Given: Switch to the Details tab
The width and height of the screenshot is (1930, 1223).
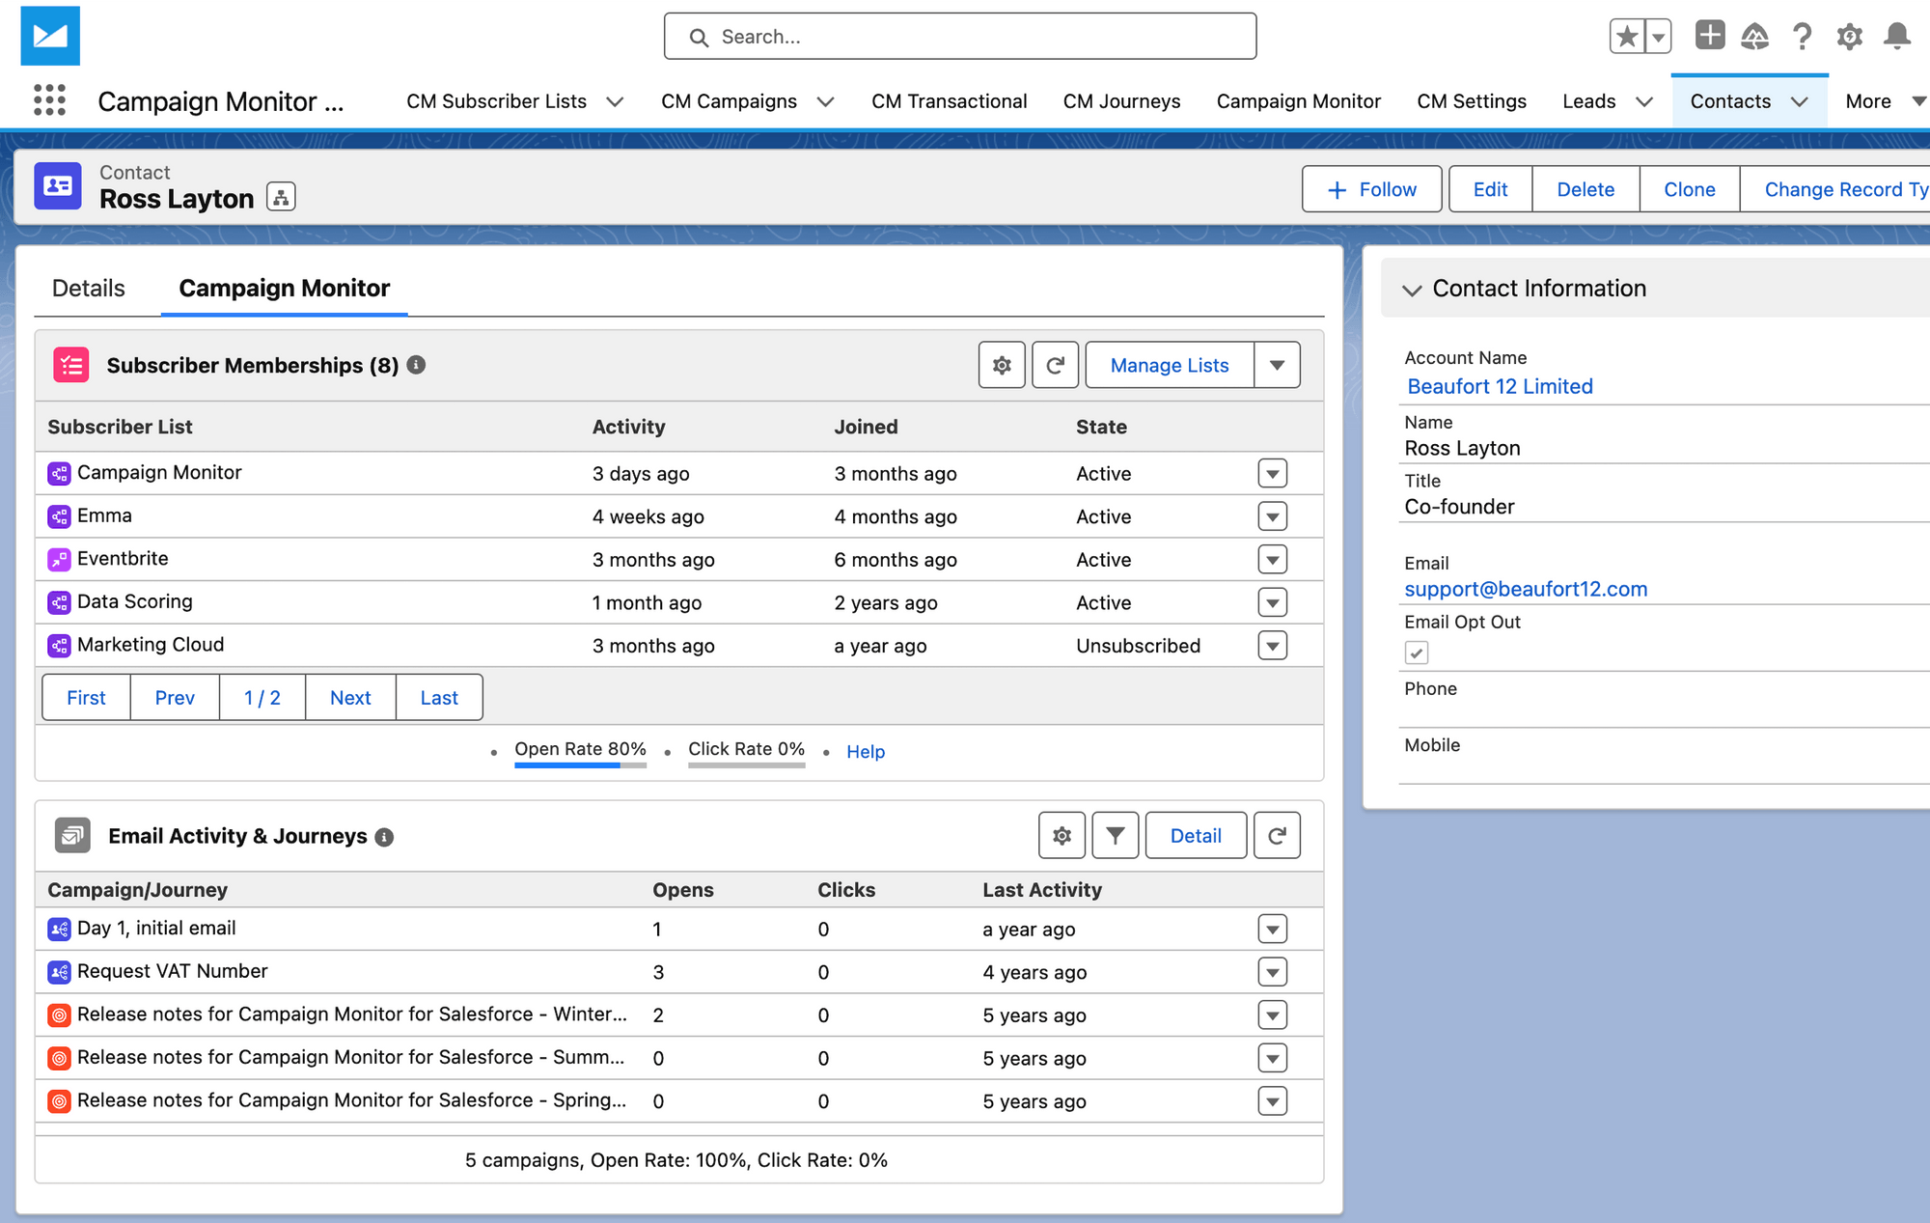Looking at the screenshot, I should pyautogui.click(x=89, y=289).
